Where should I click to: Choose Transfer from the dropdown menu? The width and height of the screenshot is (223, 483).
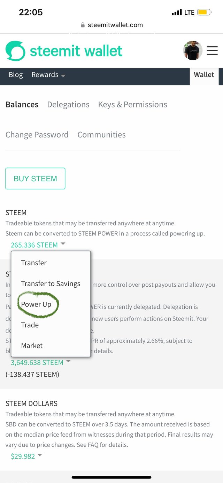pos(34,263)
